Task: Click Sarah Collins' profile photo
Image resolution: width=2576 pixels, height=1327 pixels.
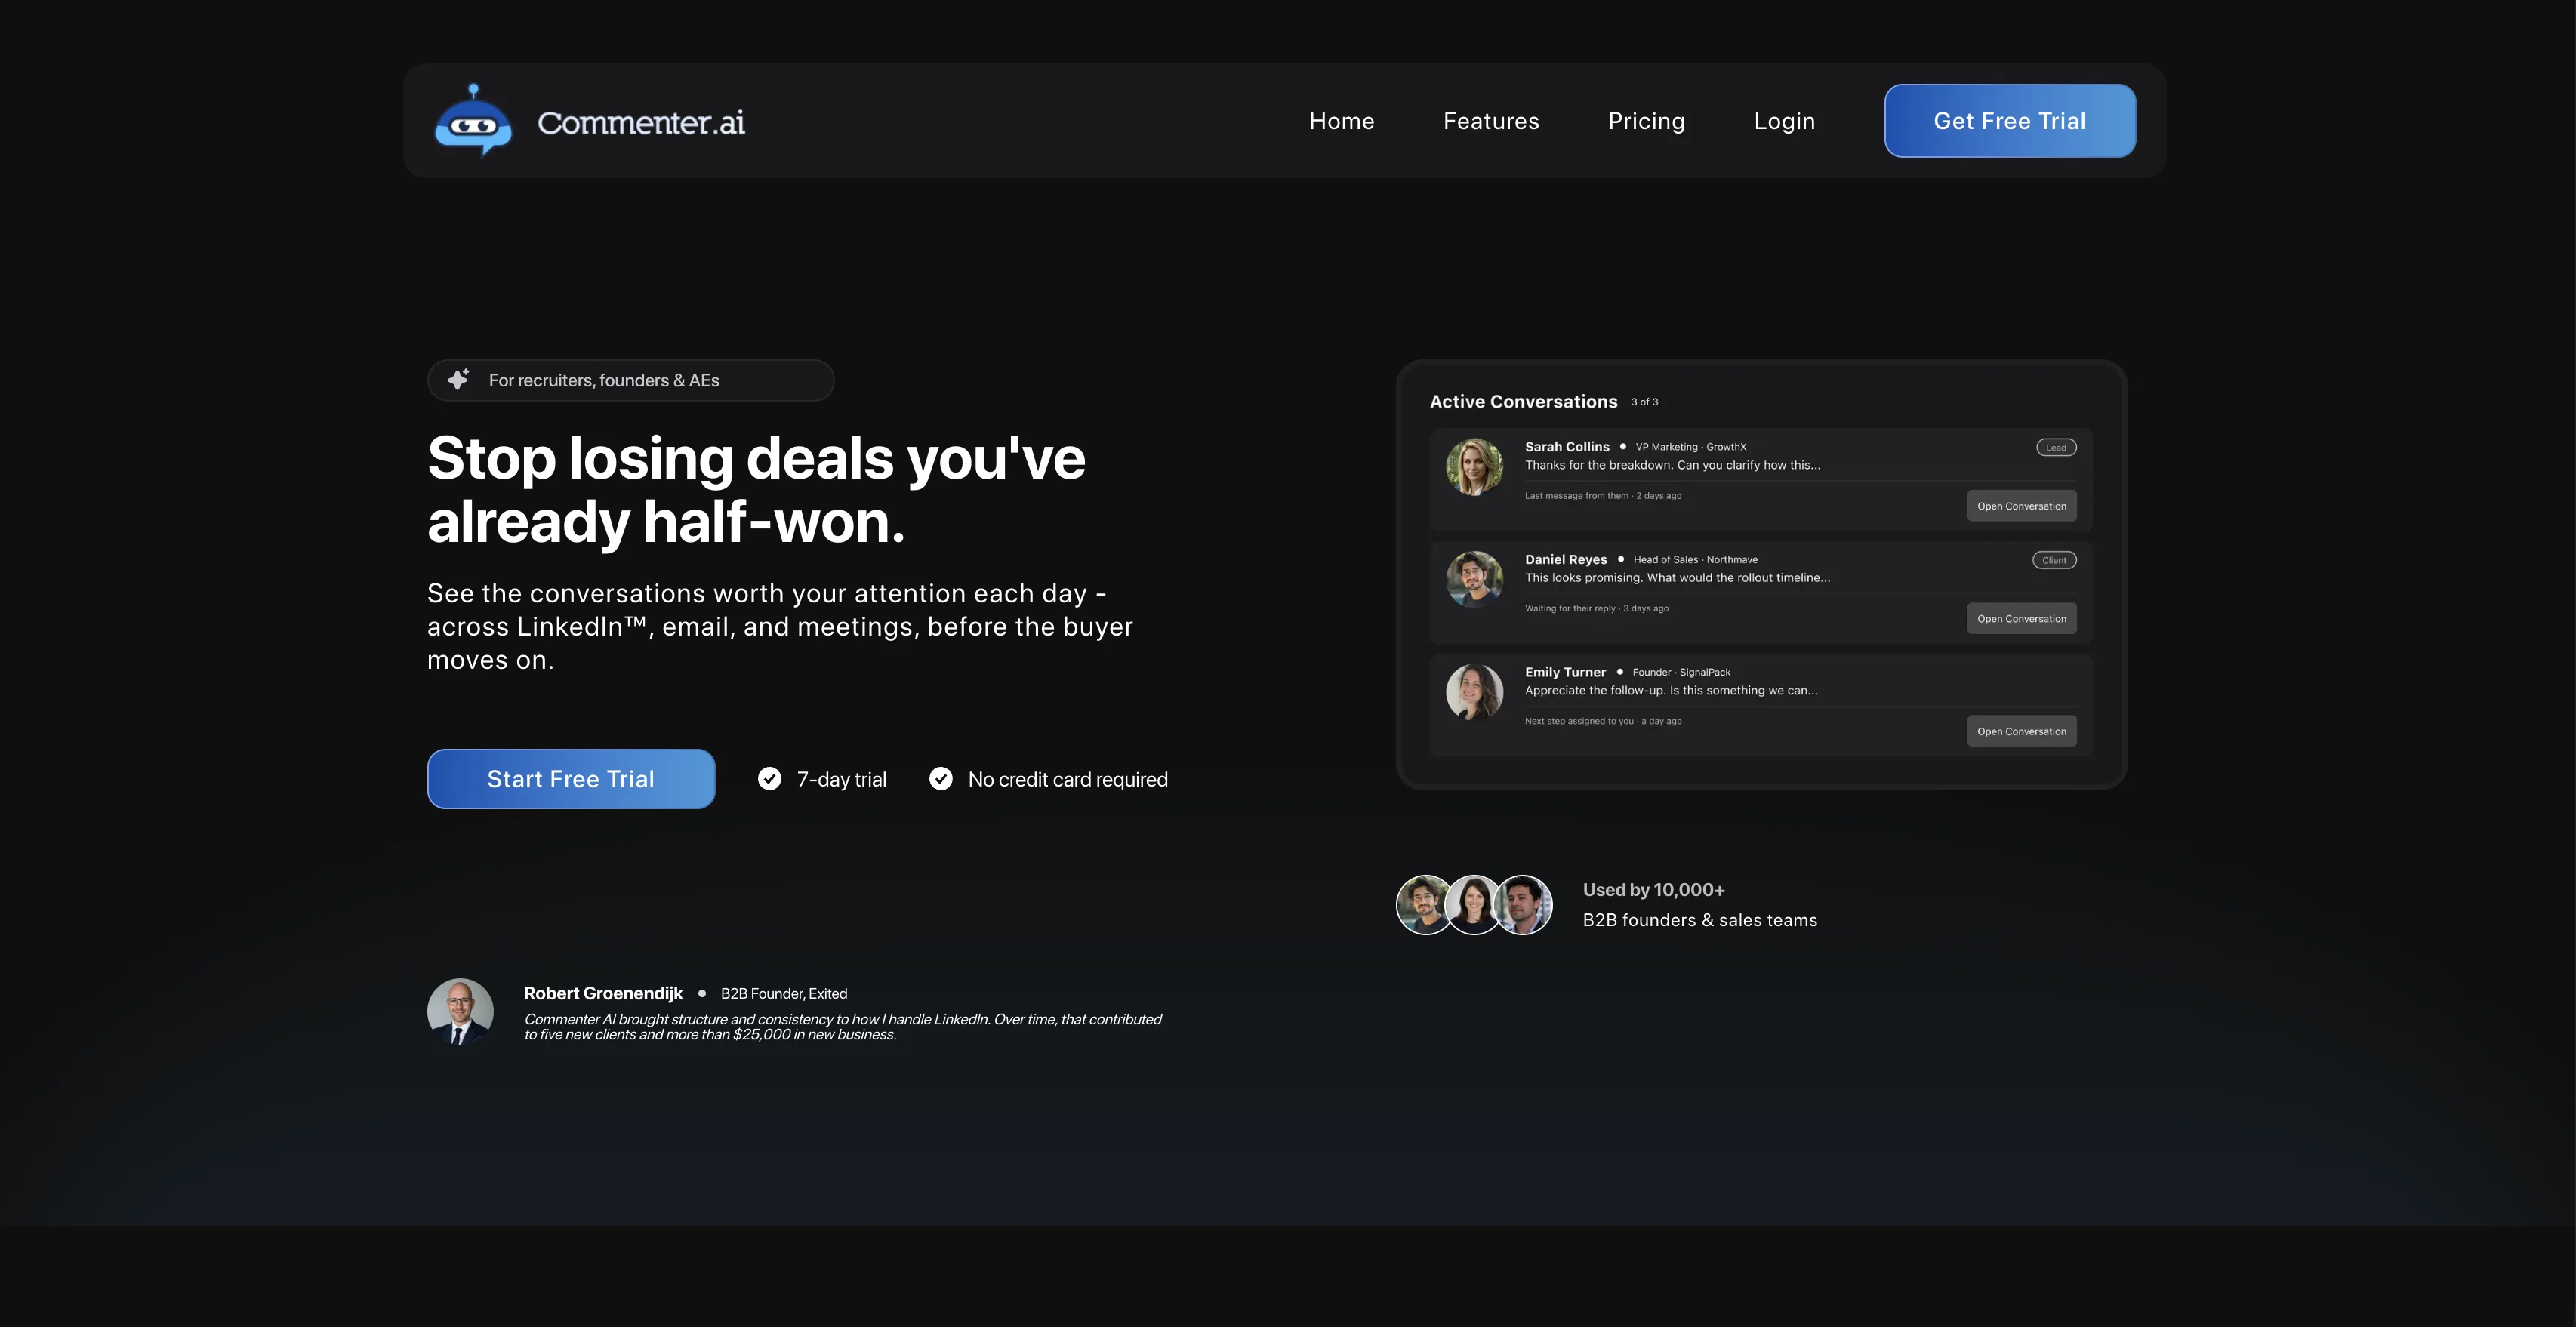Action: 1474,466
